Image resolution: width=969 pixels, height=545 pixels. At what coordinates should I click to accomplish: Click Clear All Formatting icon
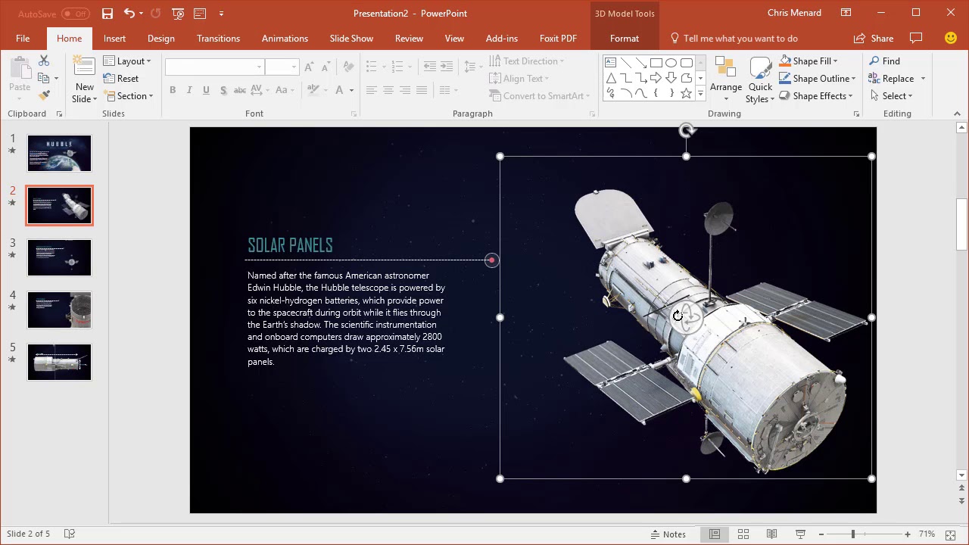[348, 67]
